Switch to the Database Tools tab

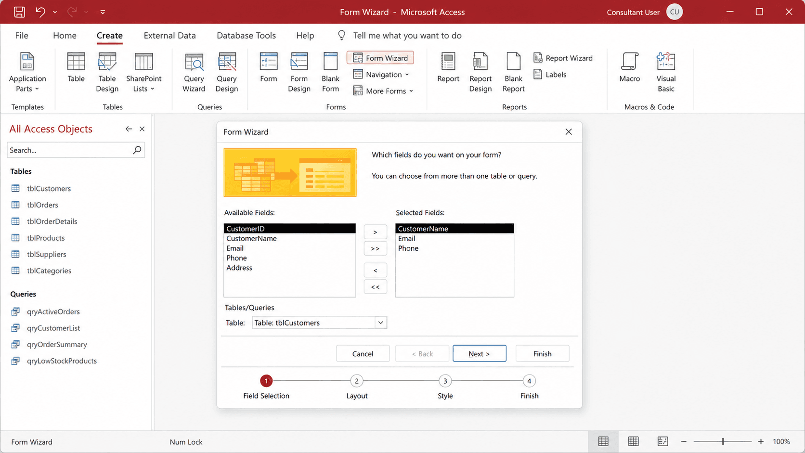pos(246,36)
